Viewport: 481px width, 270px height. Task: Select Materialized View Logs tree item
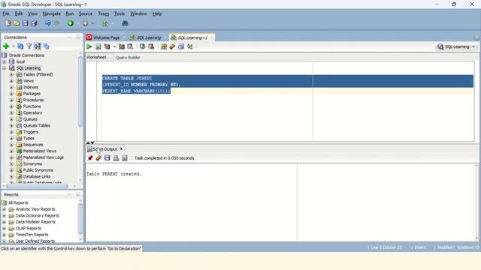coord(44,157)
